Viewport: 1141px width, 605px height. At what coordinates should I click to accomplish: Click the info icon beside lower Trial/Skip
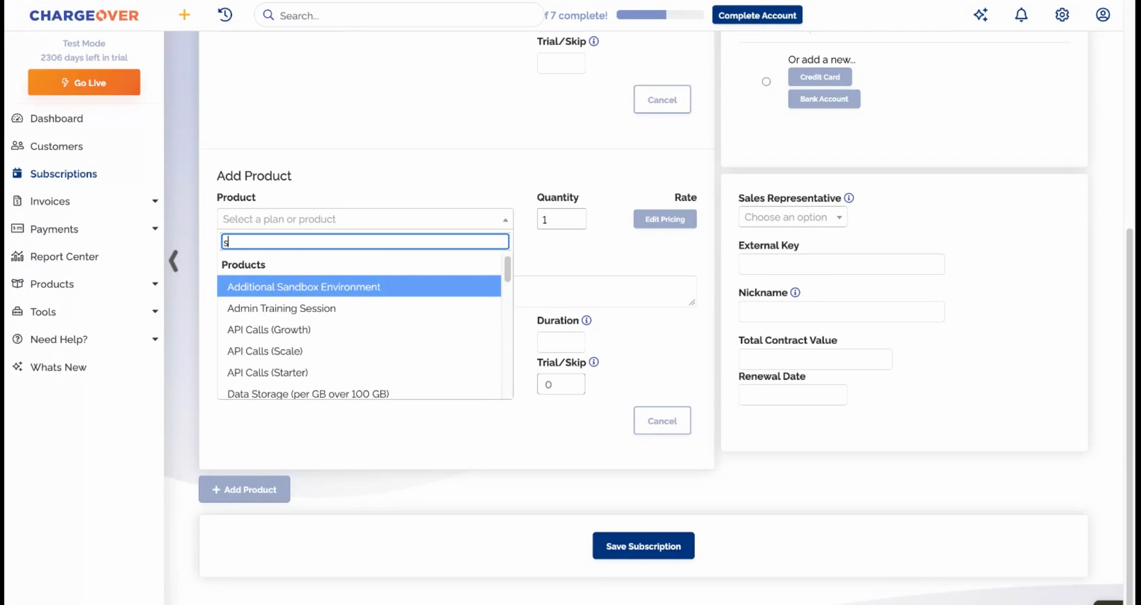point(594,362)
